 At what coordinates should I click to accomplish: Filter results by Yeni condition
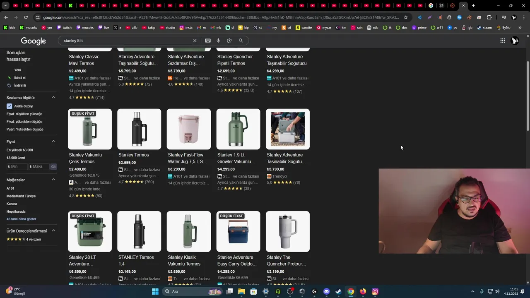tap(17, 70)
